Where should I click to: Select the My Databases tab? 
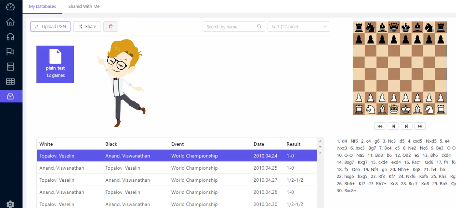tap(42, 7)
